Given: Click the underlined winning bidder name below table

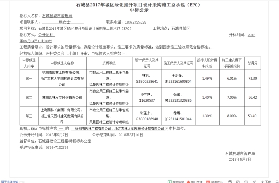Looking at the screenshot, I should point(118,129).
